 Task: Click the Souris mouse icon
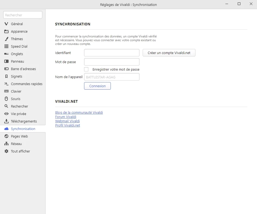pos(6,99)
